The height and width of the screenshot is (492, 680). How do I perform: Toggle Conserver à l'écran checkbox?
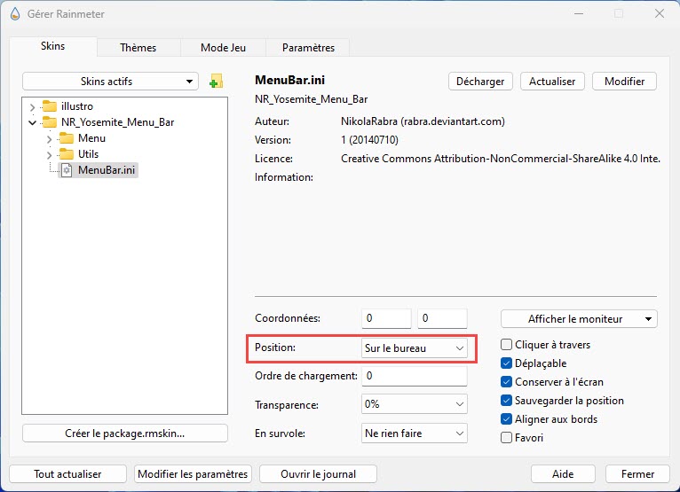506,382
